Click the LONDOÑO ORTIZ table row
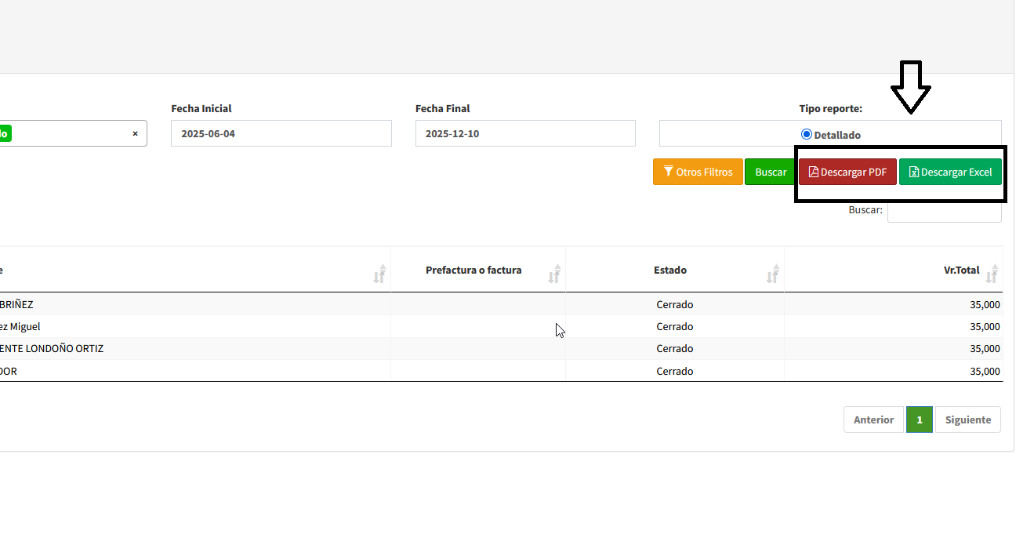 coord(52,348)
